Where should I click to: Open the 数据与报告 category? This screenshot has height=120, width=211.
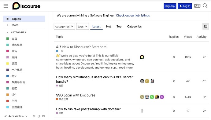pos(18,82)
